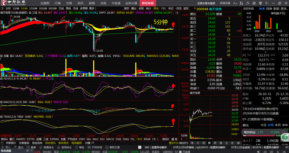The image size is (289, 153).
Task: Open settings gear icon in title bar
Action: [254, 3]
